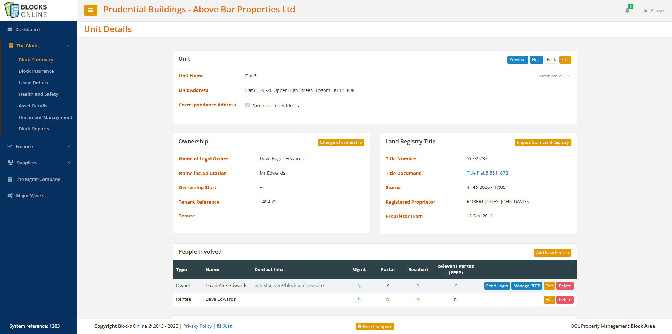This screenshot has width=672, height=334.
Task: Delete the Rentee Dave Edwards row
Action: click(564, 300)
